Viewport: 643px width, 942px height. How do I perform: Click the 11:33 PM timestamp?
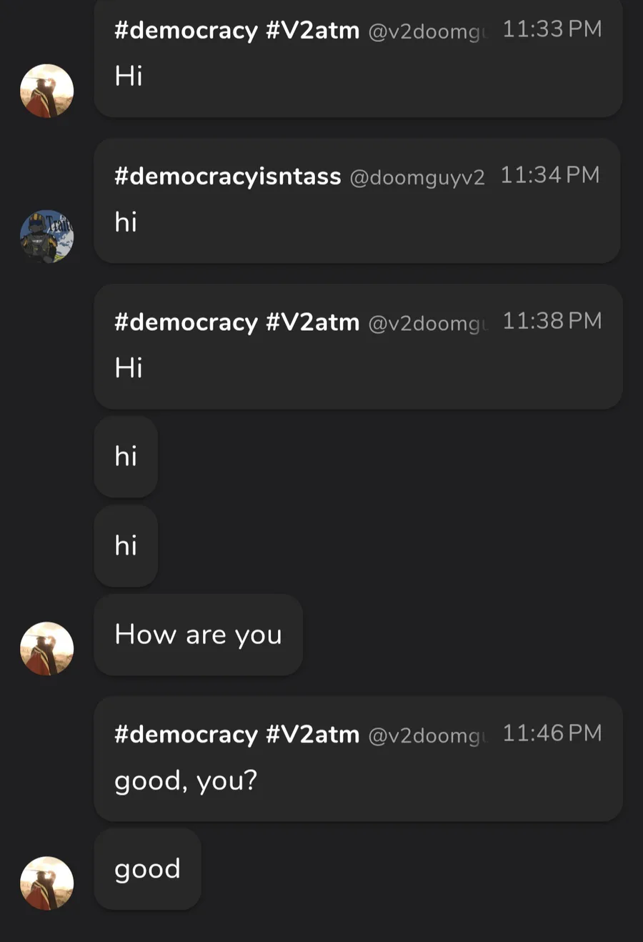[552, 29]
